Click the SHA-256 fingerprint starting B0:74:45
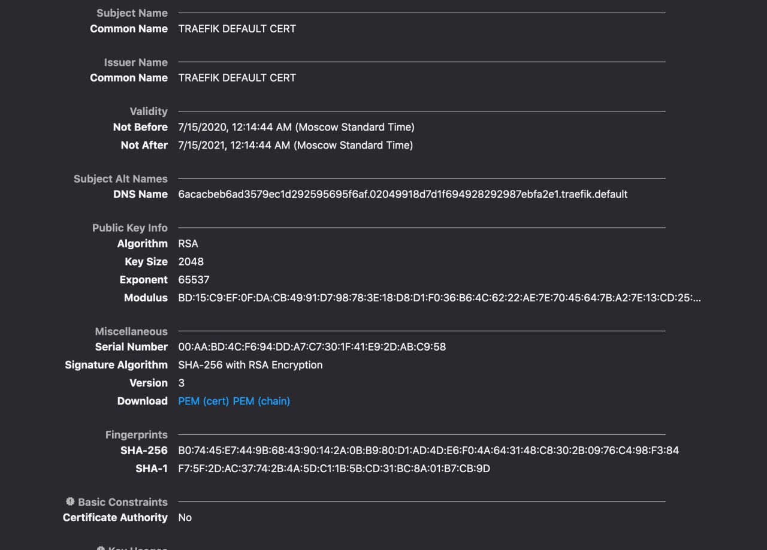The width and height of the screenshot is (767, 550). pos(429,451)
